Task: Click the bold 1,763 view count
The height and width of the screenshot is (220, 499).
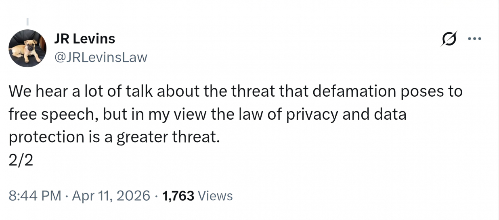Action: pyautogui.click(x=178, y=196)
